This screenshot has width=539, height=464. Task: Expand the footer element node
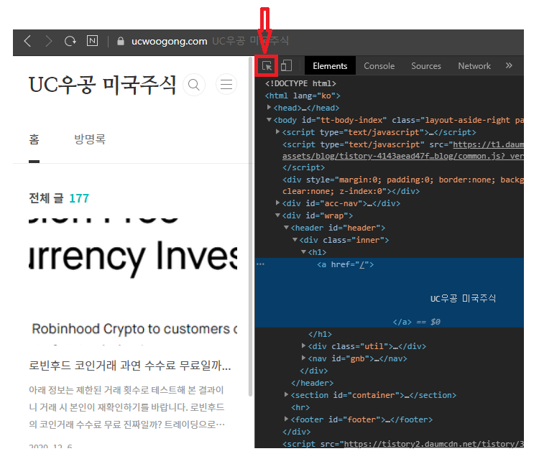pos(286,419)
